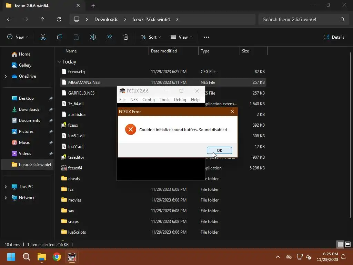The image size is (353, 265).
Task: Close the FCEUX Error dialog with X
Action: click(x=232, y=111)
